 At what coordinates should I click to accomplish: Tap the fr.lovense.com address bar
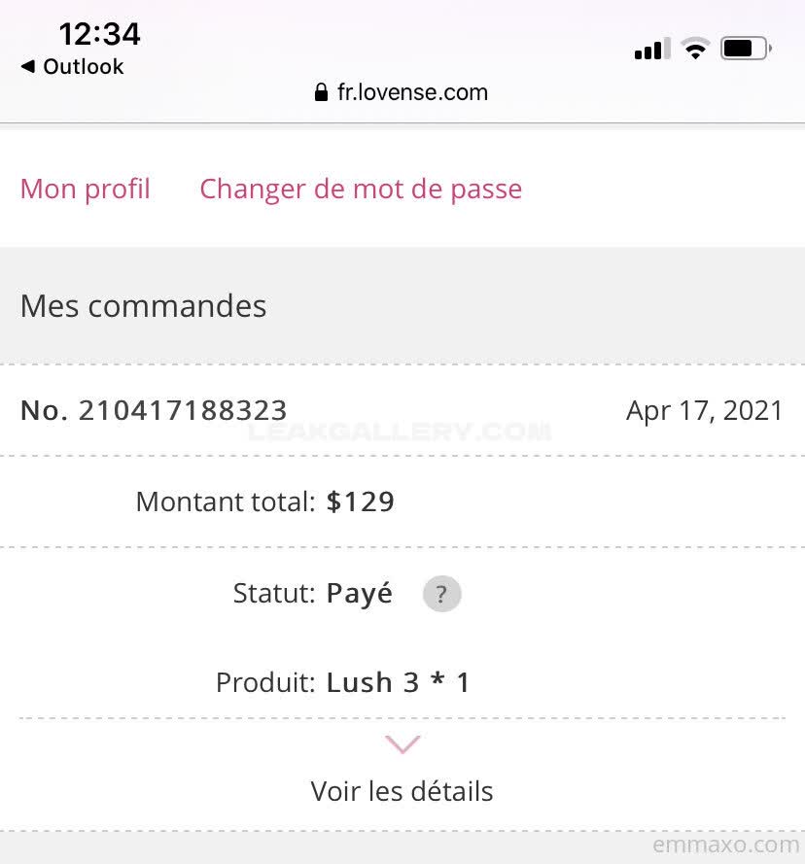pyautogui.click(x=412, y=93)
